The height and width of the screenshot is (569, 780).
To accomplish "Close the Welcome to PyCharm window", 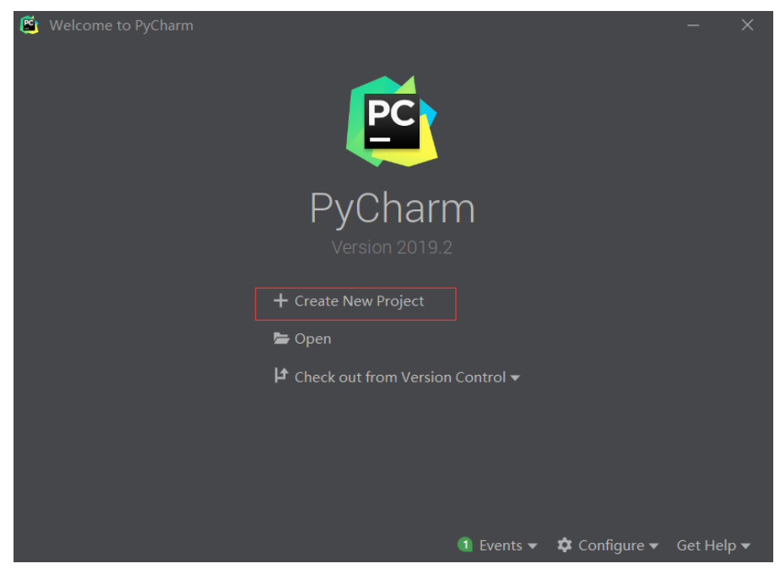I will tap(747, 24).
